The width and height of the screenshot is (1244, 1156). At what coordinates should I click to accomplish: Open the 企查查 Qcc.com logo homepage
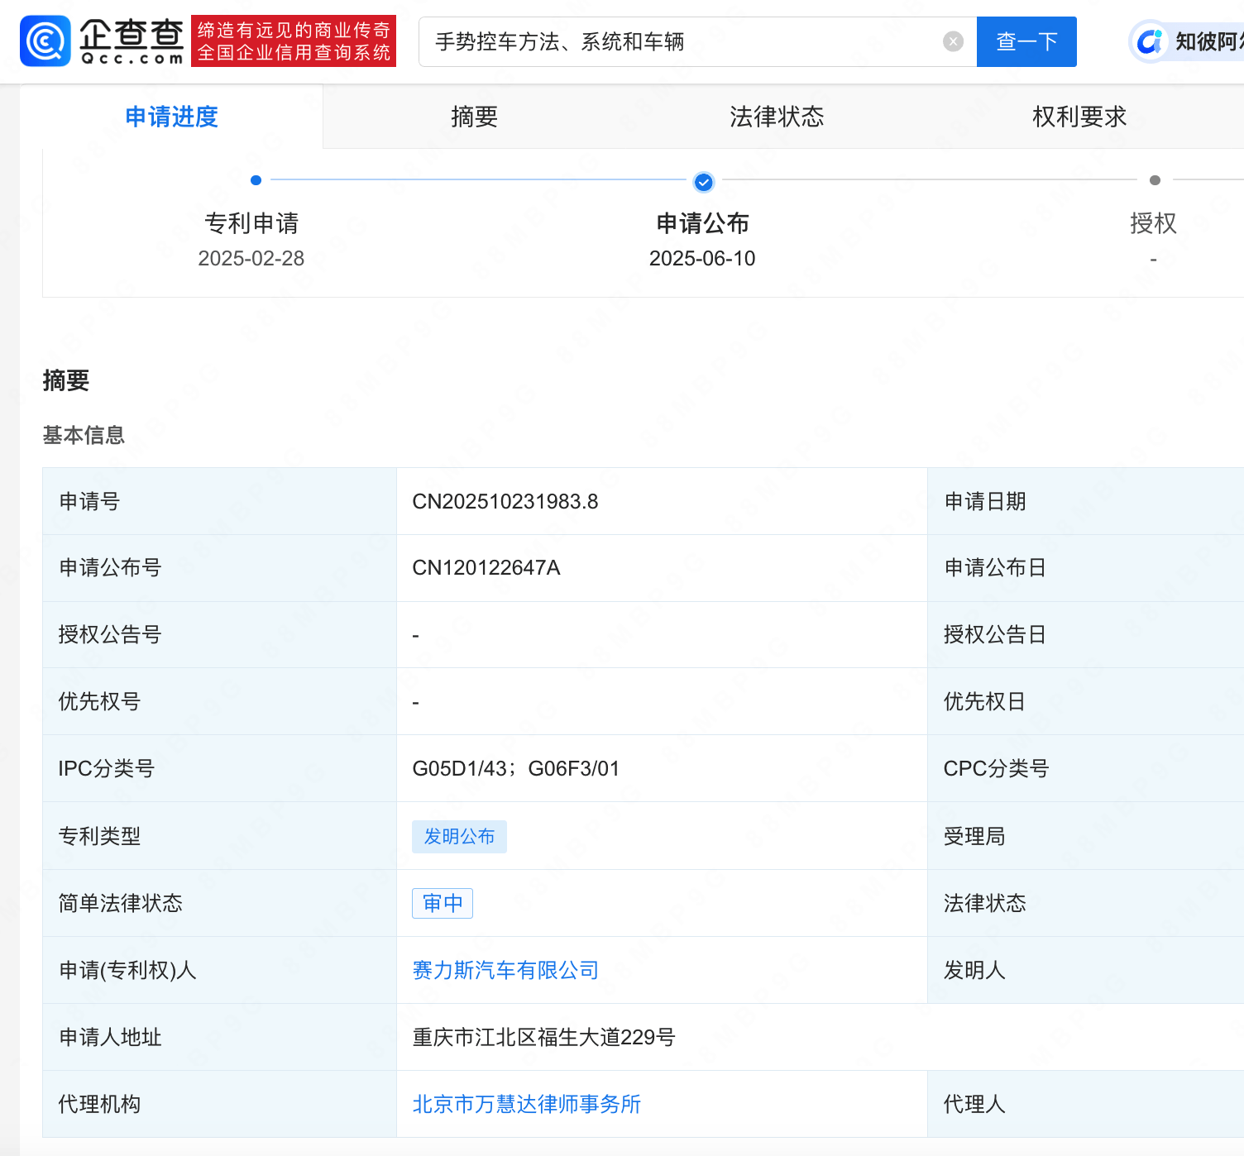(x=102, y=41)
